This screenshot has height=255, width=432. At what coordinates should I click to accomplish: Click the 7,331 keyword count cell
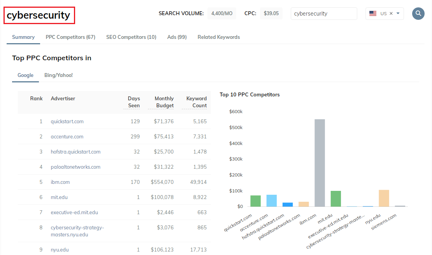coord(200,136)
